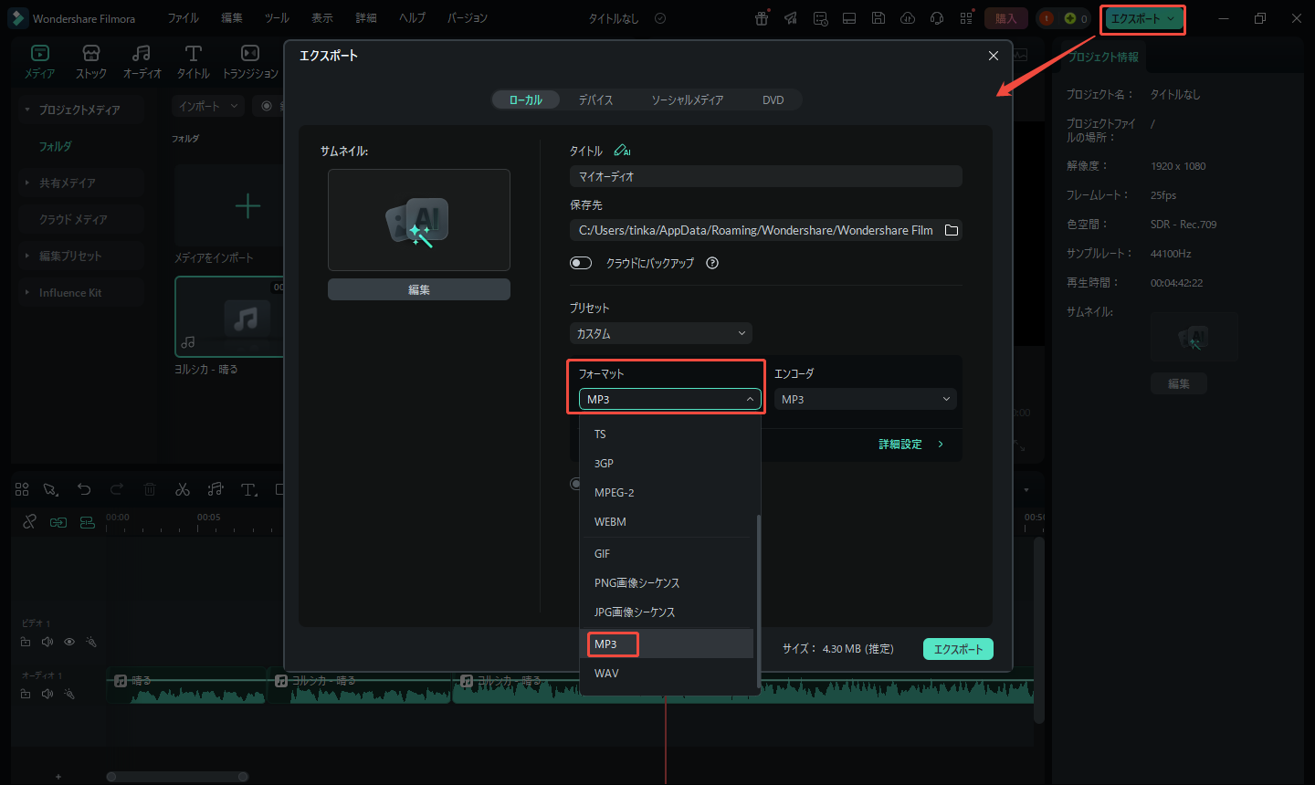Expand the プロジェクトメディア tree item
The width and height of the screenshot is (1315, 785).
(x=27, y=110)
